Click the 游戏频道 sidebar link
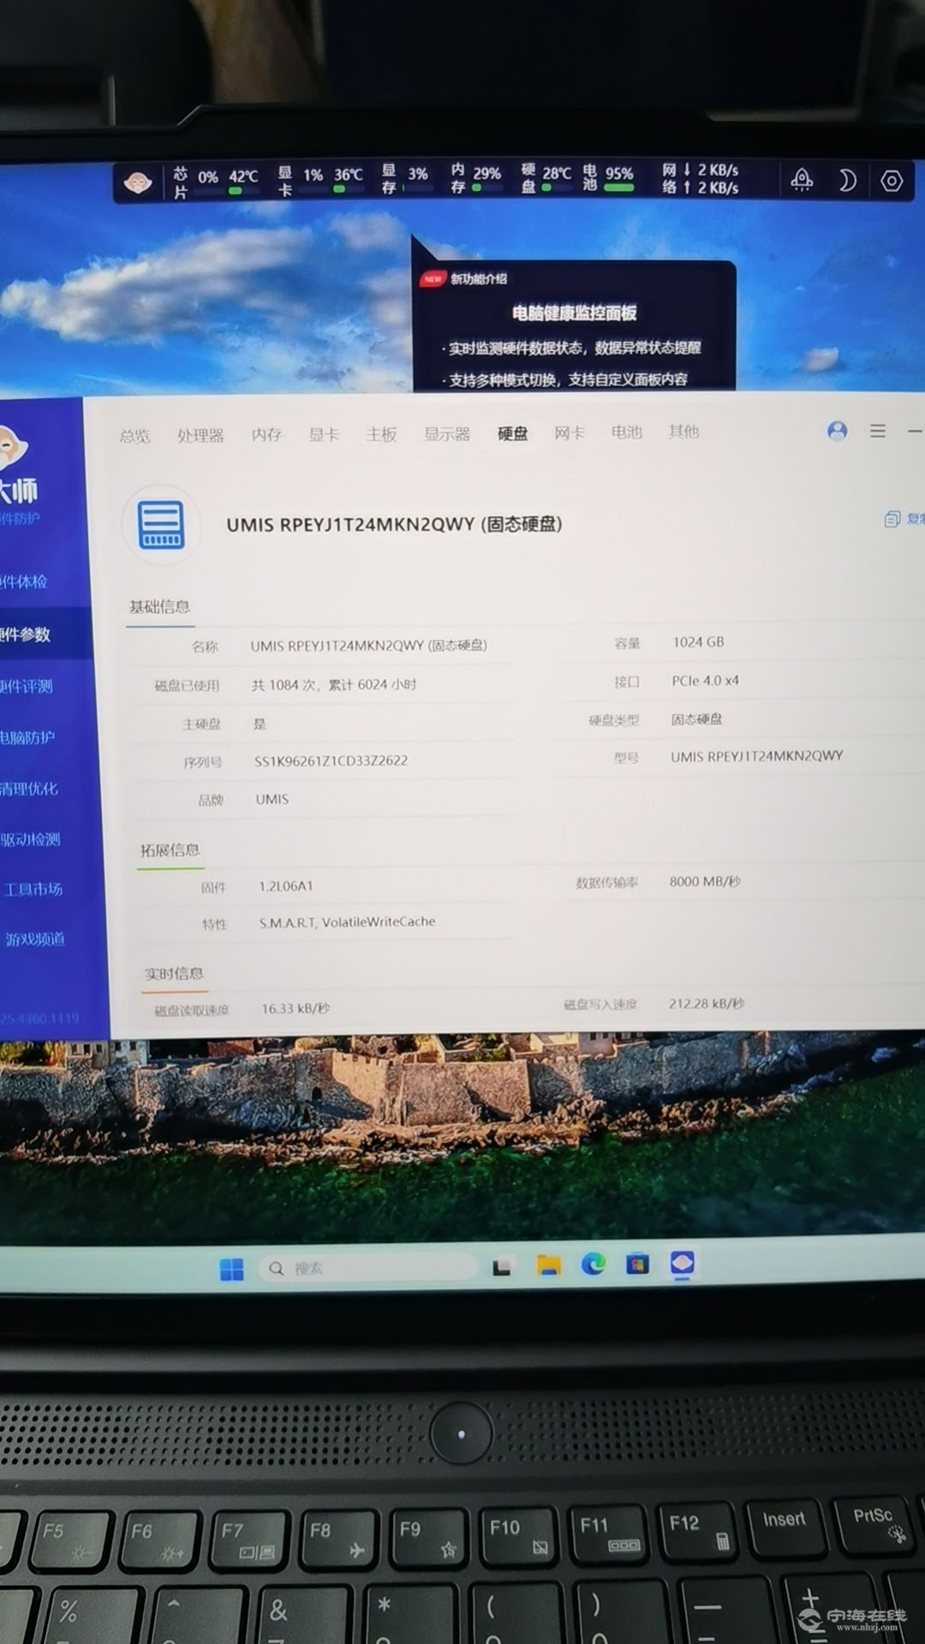 35,939
